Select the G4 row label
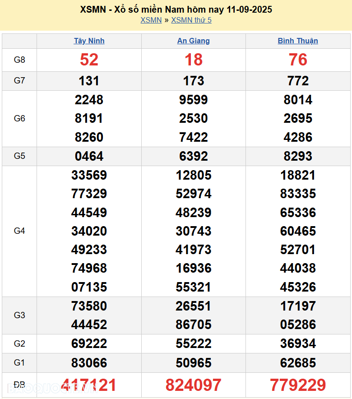352x399 pixels. [x=19, y=231]
